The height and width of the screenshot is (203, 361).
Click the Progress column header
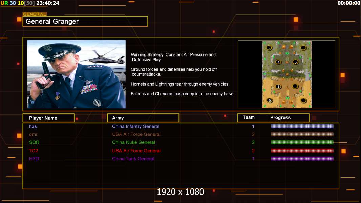[x=280, y=117]
